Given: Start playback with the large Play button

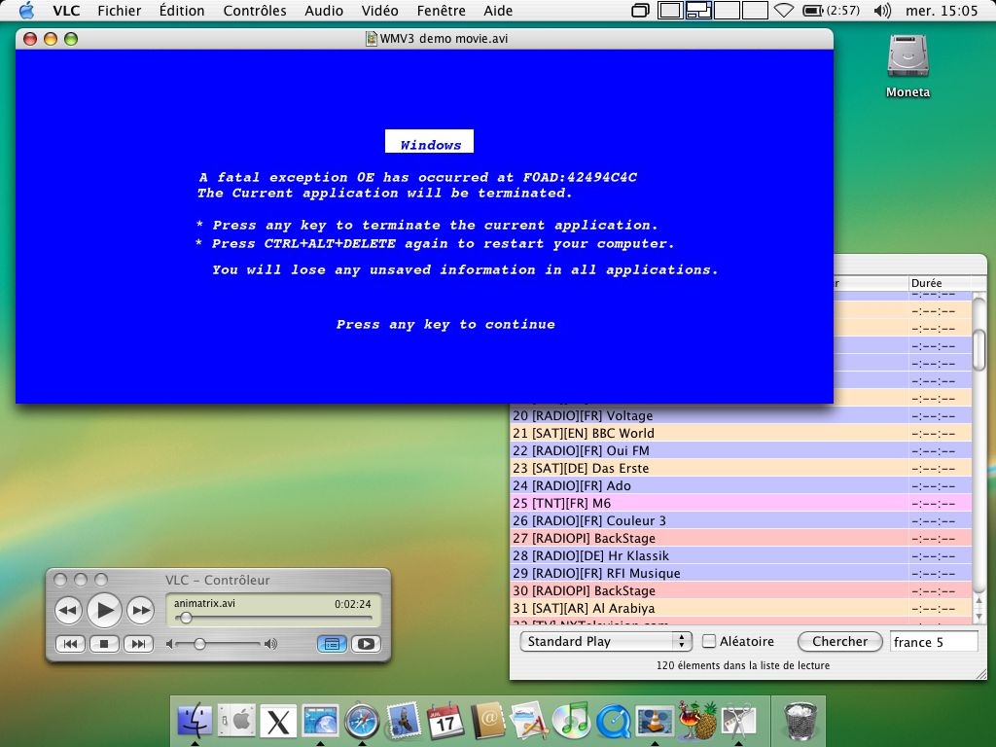Looking at the screenshot, I should tap(104, 611).
